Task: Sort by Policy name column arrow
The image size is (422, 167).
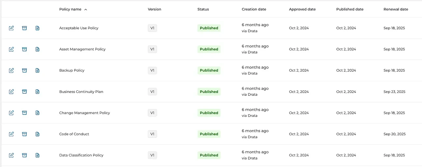Action: click(x=86, y=10)
